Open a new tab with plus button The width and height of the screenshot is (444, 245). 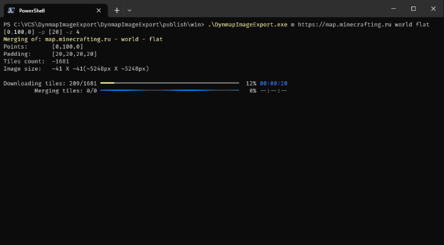(117, 11)
